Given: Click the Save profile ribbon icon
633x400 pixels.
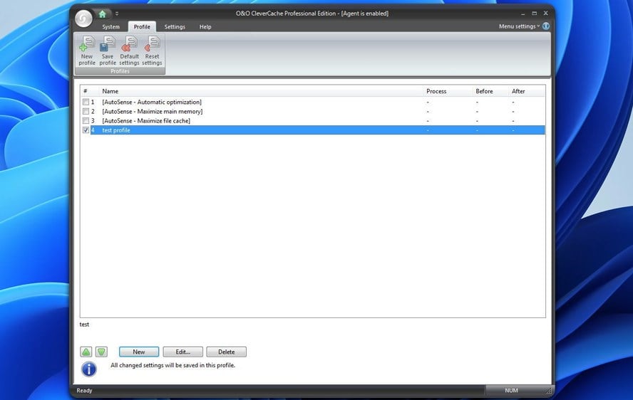Looking at the screenshot, I should point(108,51).
